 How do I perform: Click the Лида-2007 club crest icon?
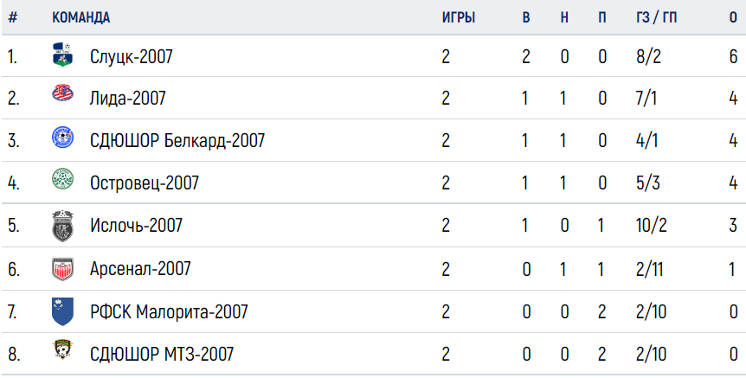[62, 93]
